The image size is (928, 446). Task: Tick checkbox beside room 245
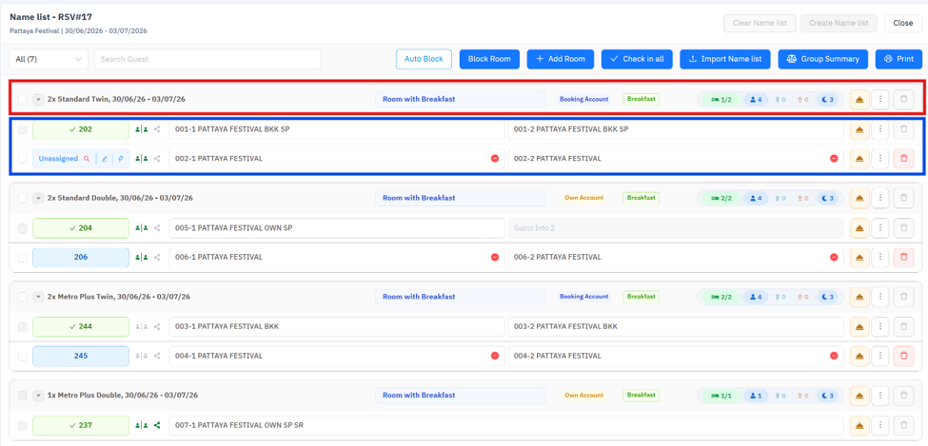pos(23,356)
